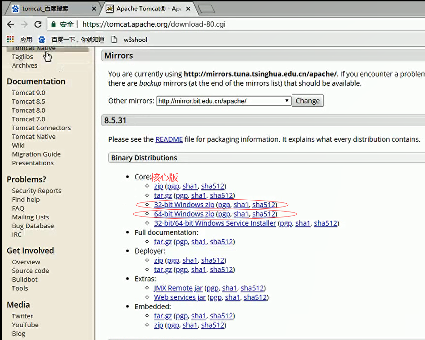The height and width of the screenshot is (340, 425).
Task: Click the green secure padlock icon
Action: click(x=53, y=25)
